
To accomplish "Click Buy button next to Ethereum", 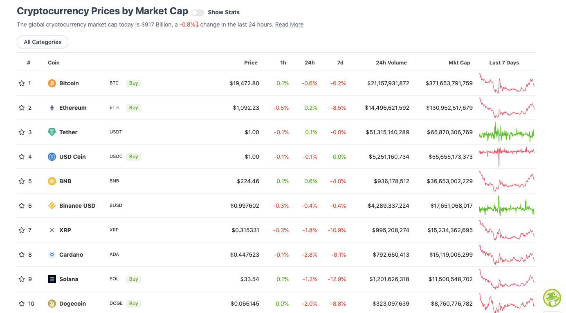I will (134, 108).
